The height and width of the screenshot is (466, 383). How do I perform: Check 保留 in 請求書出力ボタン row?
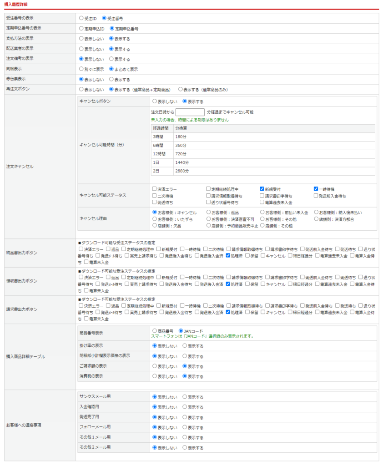[247, 313]
